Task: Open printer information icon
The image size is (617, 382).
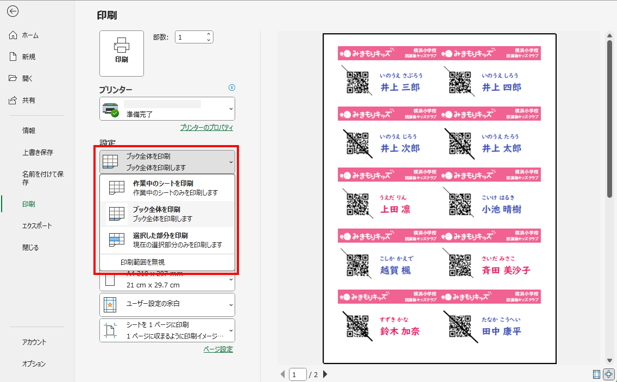Action: tap(232, 87)
